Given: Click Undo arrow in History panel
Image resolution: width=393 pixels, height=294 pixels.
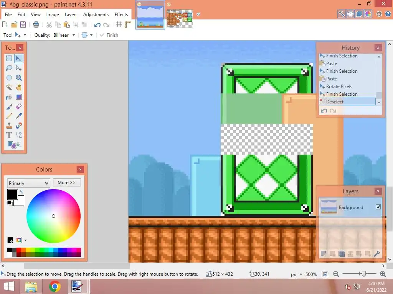Looking at the screenshot, I should tap(324, 111).
